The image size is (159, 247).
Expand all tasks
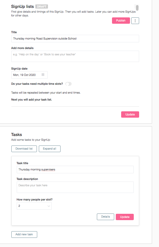point(50,149)
